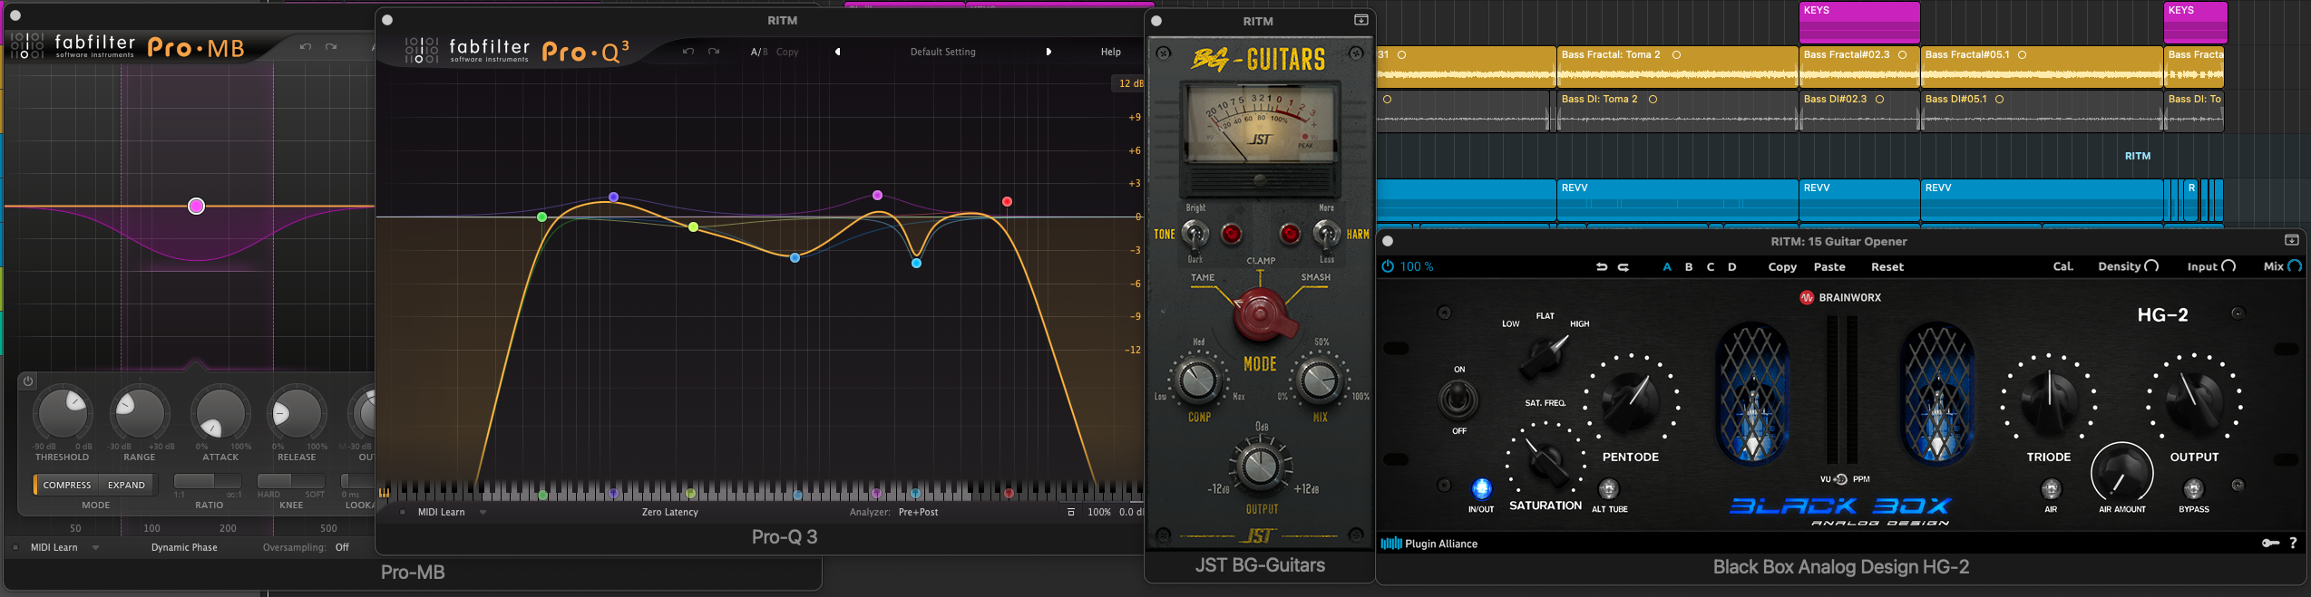Viewport: 2311px width, 597px height.
Task: Open Zero Latency processing mode menu
Action: point(669,512)
